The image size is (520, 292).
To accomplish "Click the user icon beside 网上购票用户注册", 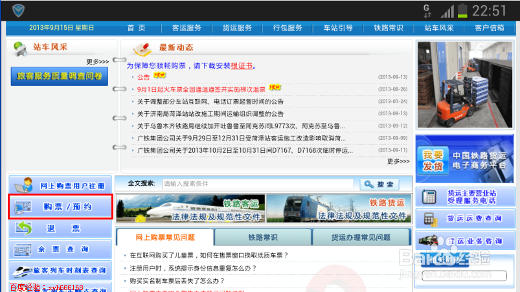I will [x=23, y=185].
